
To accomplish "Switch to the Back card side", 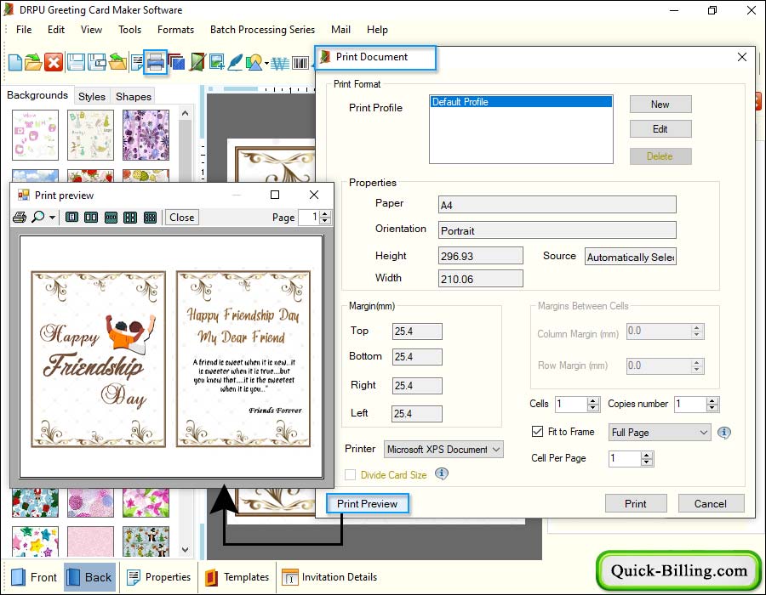I will (x=89, y=577).
